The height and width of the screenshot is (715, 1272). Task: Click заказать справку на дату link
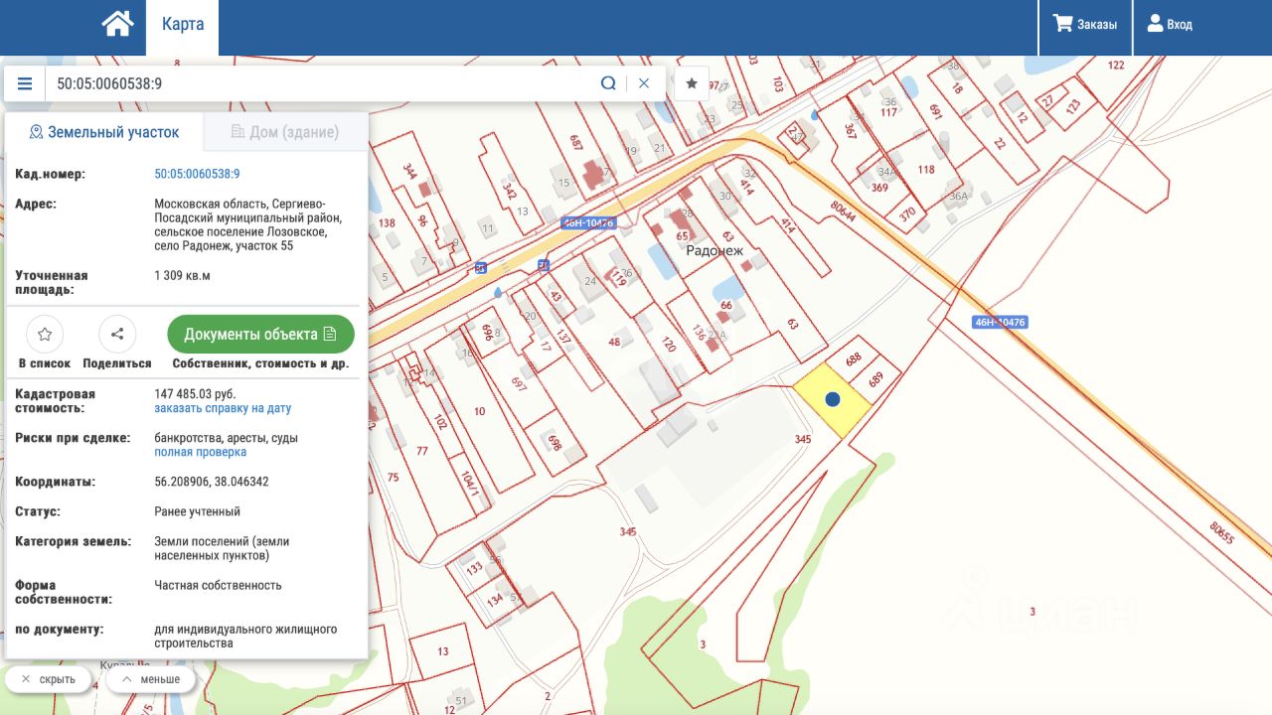(223, 408)
